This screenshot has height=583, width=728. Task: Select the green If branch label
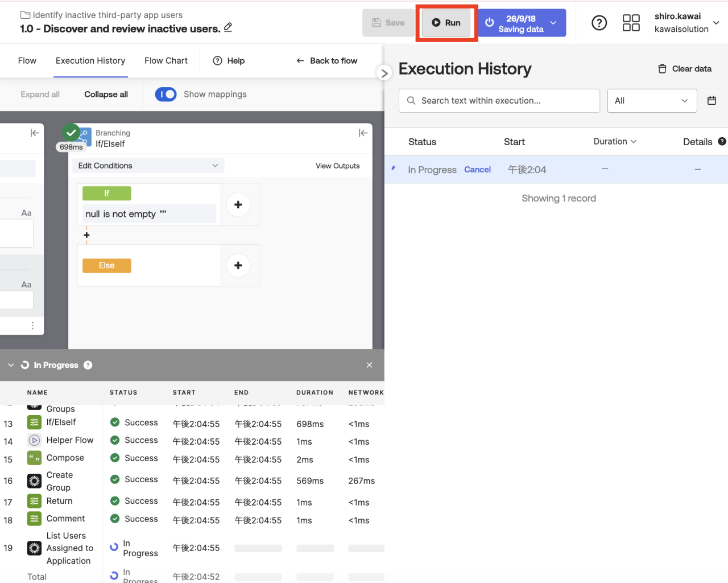click(107, 194)
